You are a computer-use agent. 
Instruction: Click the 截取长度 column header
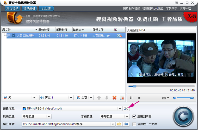pyautogui.click(x=64, y=30)
